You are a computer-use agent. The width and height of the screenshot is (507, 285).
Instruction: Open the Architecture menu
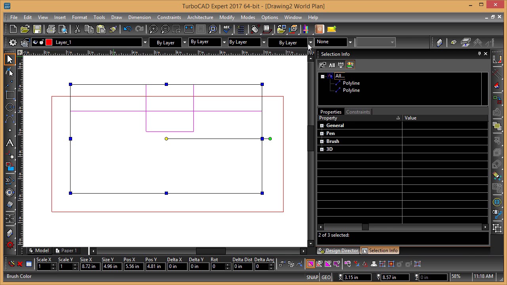point(200,17)
